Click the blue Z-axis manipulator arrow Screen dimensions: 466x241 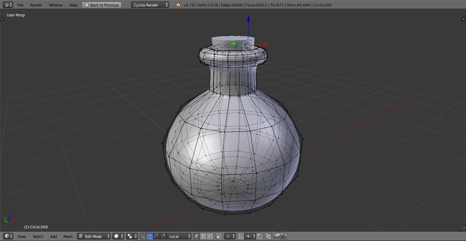[248, 19]
